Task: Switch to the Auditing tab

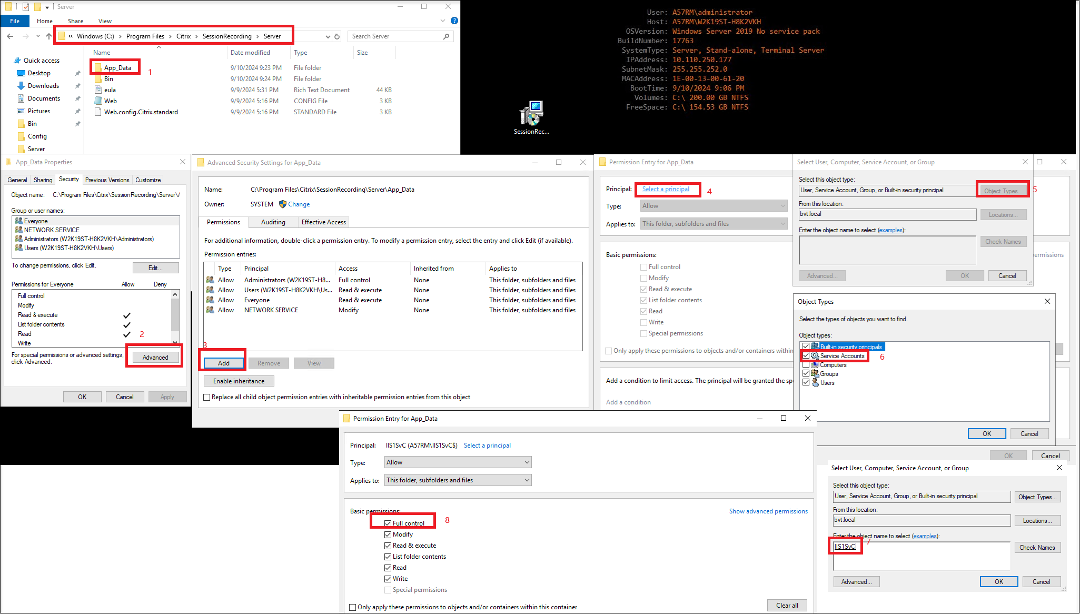Action: tap(273, 222)
